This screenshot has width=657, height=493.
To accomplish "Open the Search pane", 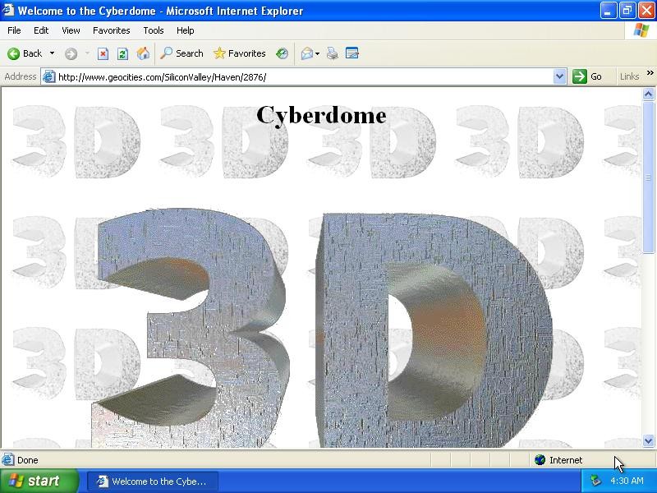I will click(x=181, y=53).
